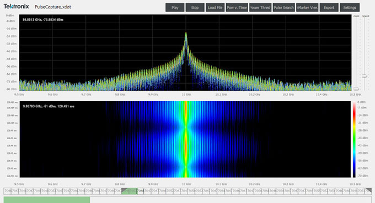Viewport: 375px width, 203px height.
Task: Click the green filled part of the progress bar
Action: pyautogui.click(x=47, y=200)
